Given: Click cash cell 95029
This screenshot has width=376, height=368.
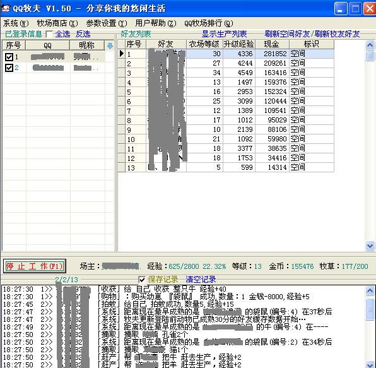Looking at the screenshot, I should pos(272,120).
